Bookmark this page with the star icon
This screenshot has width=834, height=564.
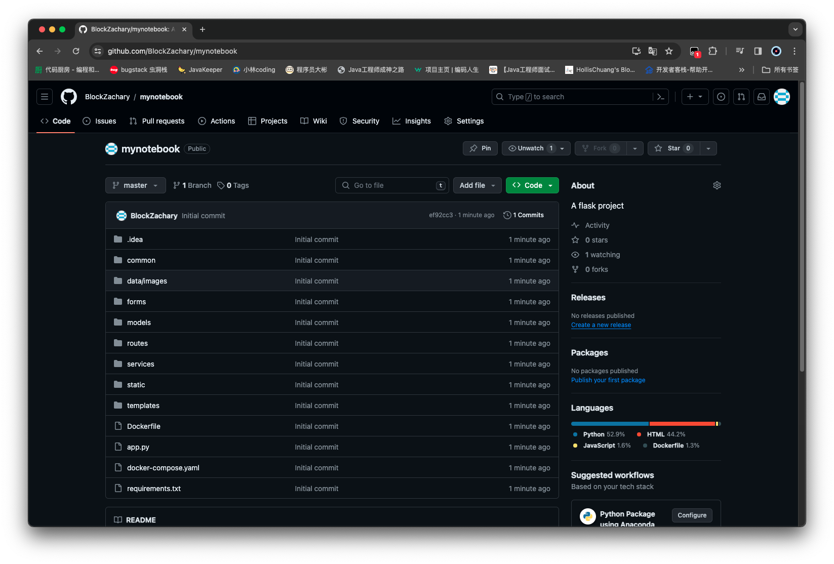click(669, 51)
